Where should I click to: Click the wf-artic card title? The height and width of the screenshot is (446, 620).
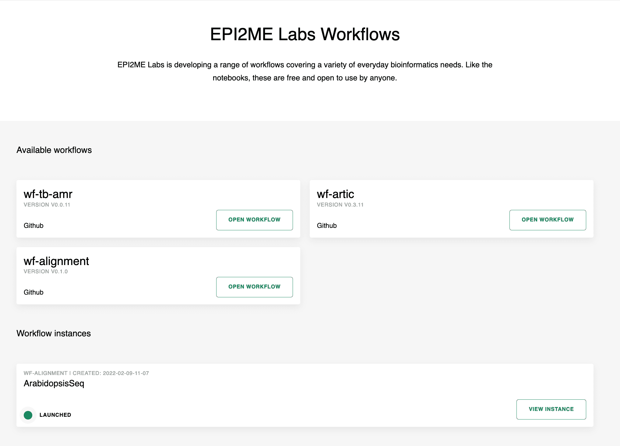click(335, 194)
